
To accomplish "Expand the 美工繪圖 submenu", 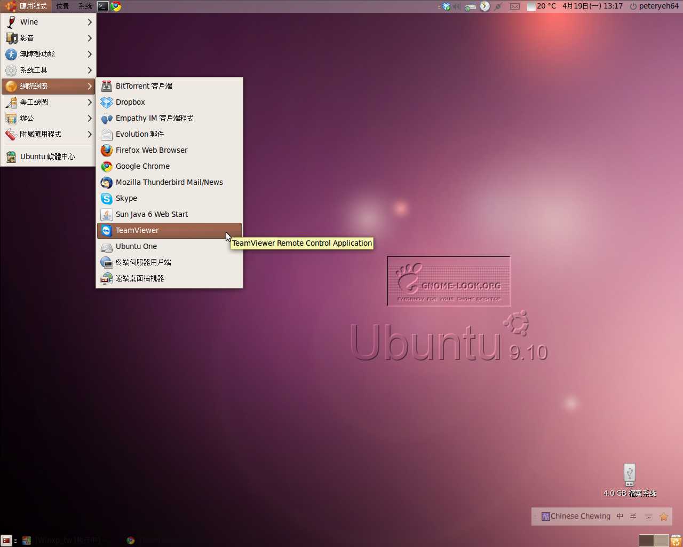I will click(48, 102).
